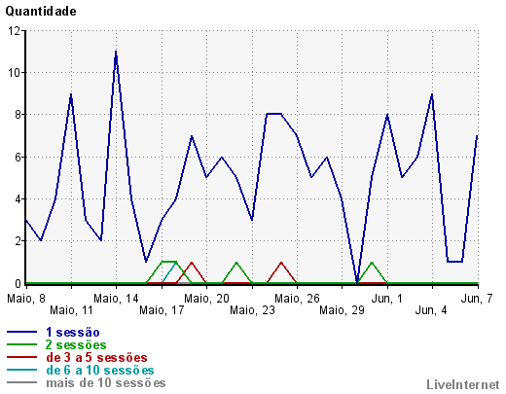Click the blue line peak at Maio 11
Screen dimensions: 506x394
[71, 94]
